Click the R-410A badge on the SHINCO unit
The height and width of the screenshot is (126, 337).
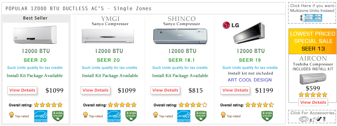point(201,116)
